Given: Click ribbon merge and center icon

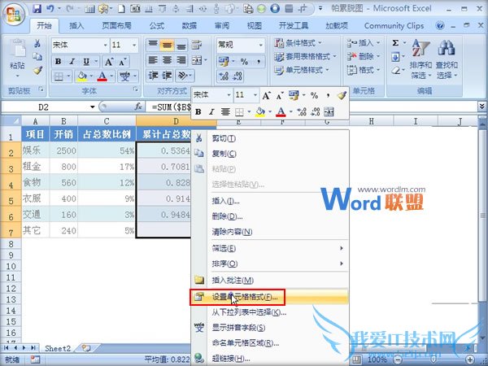Looking at the screenshot, I should [x=197, y=60].
